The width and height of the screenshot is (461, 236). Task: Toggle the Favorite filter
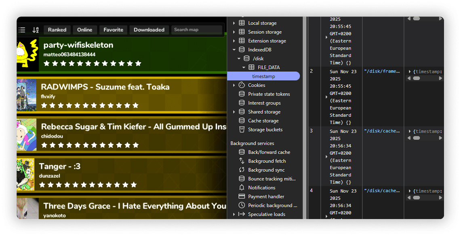click(113, 29)
